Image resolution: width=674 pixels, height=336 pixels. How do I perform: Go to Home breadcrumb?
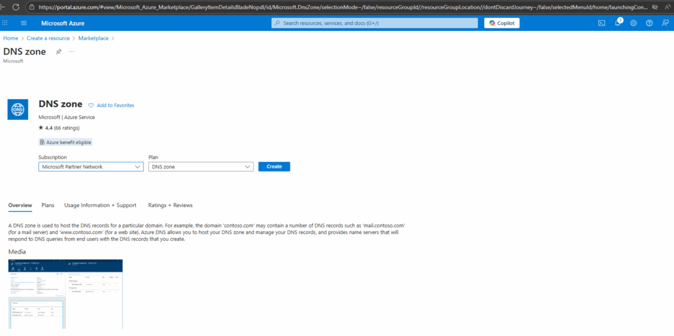pos(11,38)
